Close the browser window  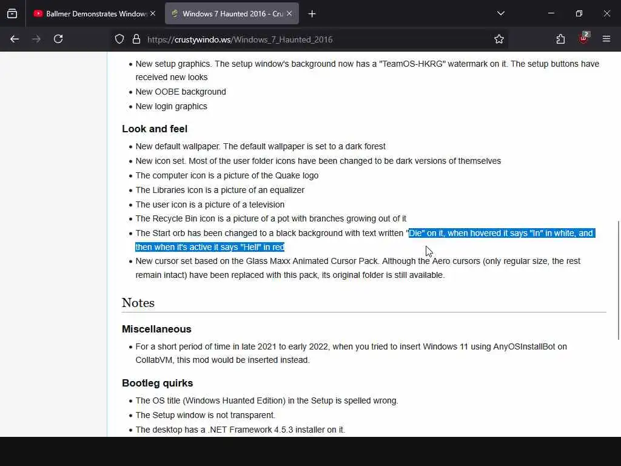tap(606, 13)
